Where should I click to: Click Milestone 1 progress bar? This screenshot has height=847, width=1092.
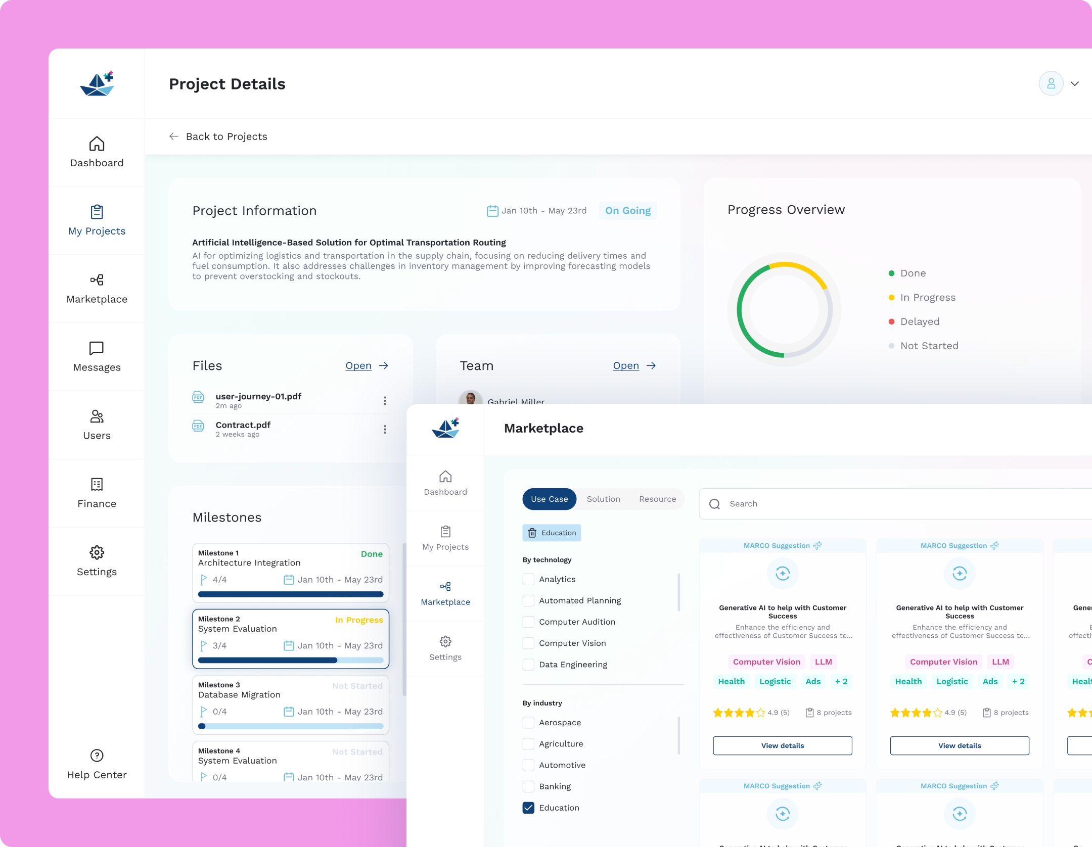(291, 594)
